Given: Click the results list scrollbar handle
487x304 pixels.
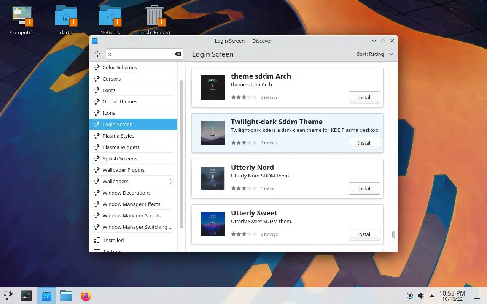Looking at the screenshot, I should [x=393, y=234].
